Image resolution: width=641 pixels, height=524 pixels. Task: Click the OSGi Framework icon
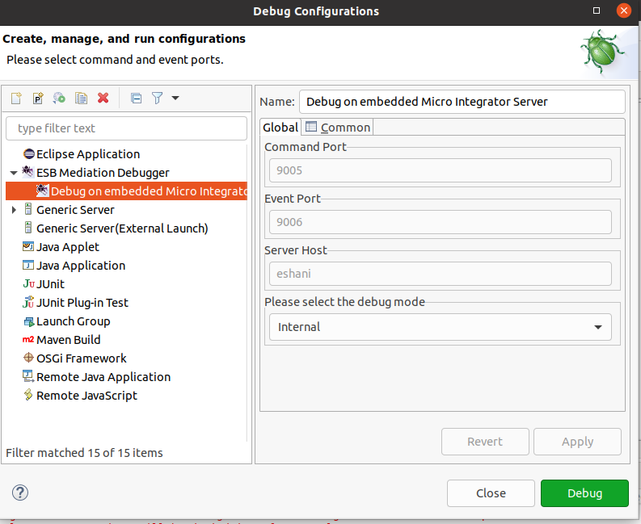point(28,358)
